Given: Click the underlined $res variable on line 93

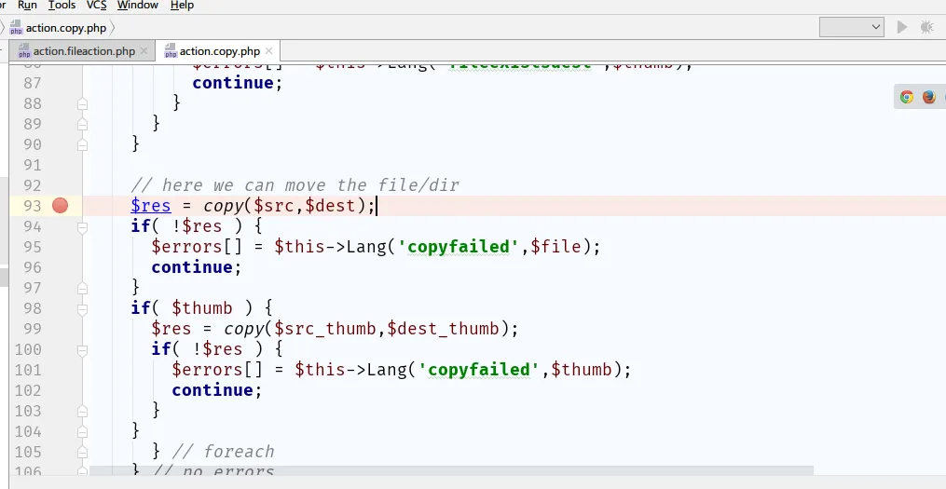Looking at the screenshot, I should [x=150, y=206].
